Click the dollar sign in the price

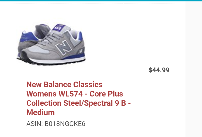[x=150, y=70]
